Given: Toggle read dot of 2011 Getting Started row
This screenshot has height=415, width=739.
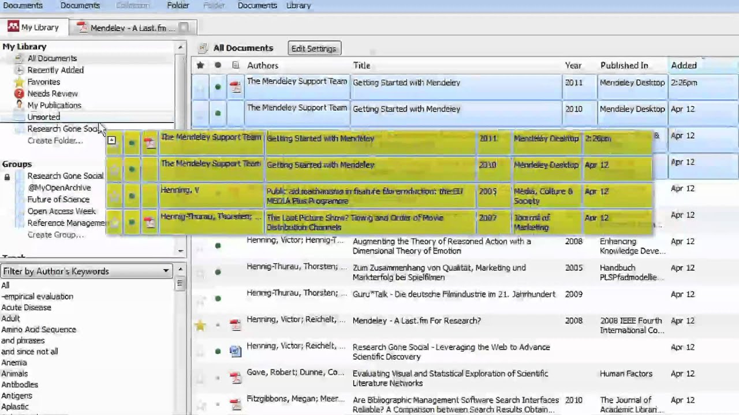Looking at the screenshot, I should 218,87.
